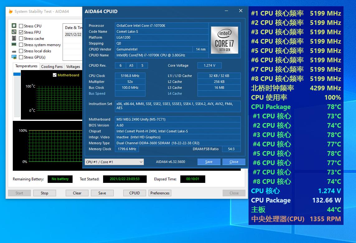
Task: Click the No battery status field
Action: [60, 179]
